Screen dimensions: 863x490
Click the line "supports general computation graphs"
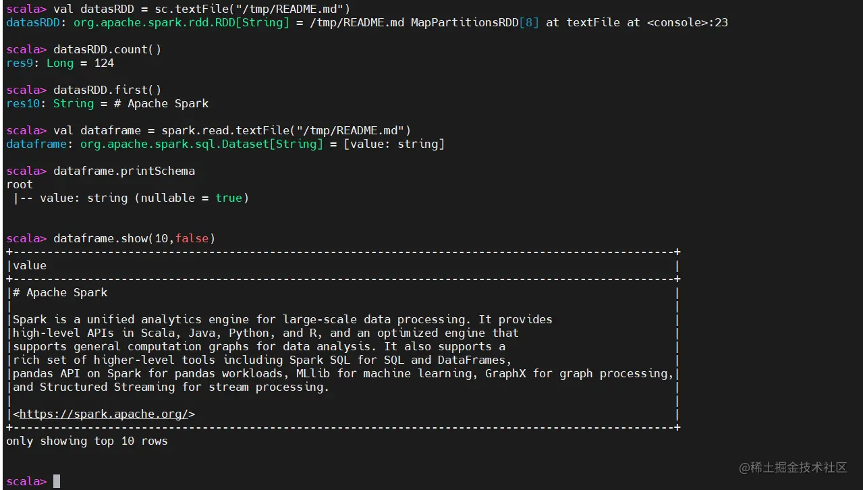coord(259,346)
